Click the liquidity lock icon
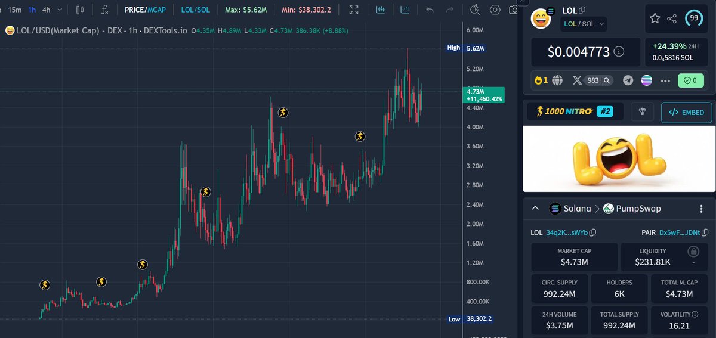Image resolution: width=716 pixels, height=338 pixels. (693, 252)
